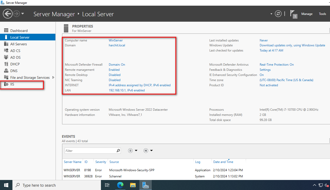The width and height of the screenshot is (330, 190).
Task: Open the notifications flag icon
Action: click(293, 14)
